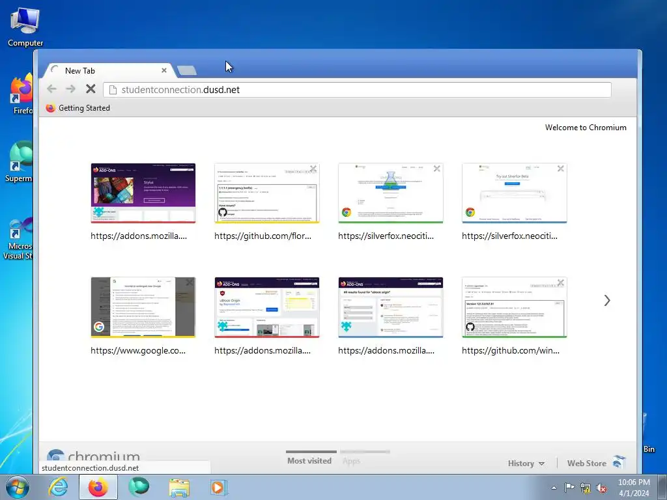Viewport: 667px width, 500px height.
Task: Click the network tray icon
Action: click(586, 488)
